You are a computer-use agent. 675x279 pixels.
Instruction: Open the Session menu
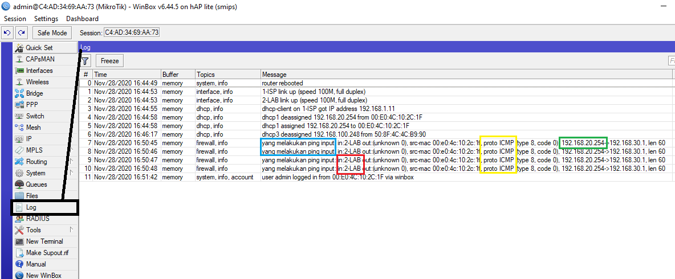[x=15, y=18]
